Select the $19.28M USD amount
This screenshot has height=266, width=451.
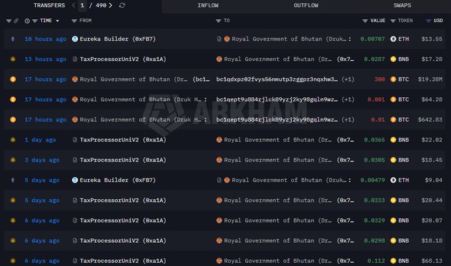tap(430, 79)
